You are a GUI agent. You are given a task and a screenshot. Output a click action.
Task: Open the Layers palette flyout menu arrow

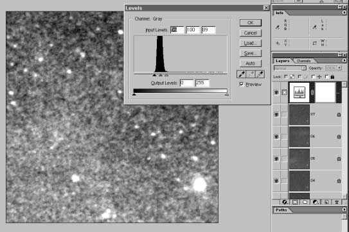[x=344, y=60]
